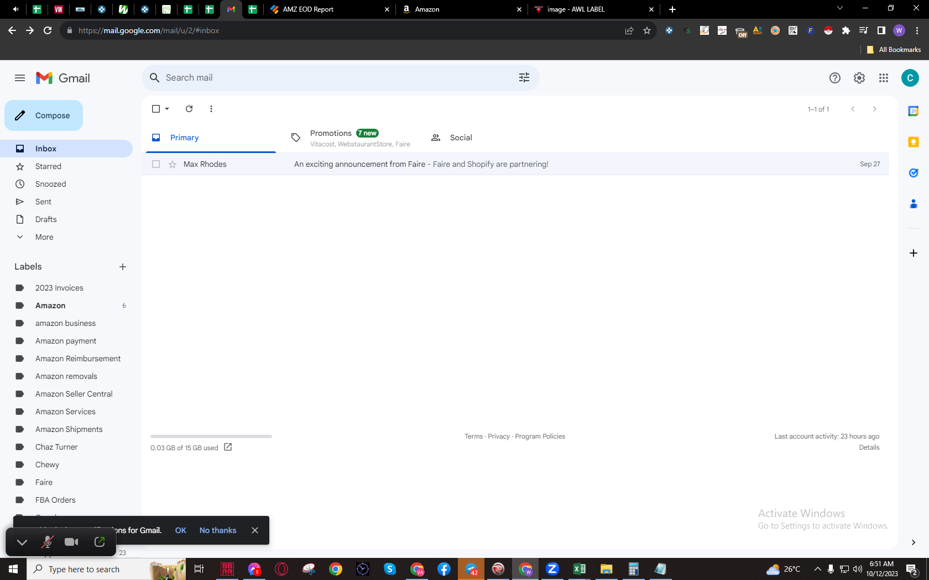Open the FBA Orders label
The image size is (929, 580).
point(66,500)
